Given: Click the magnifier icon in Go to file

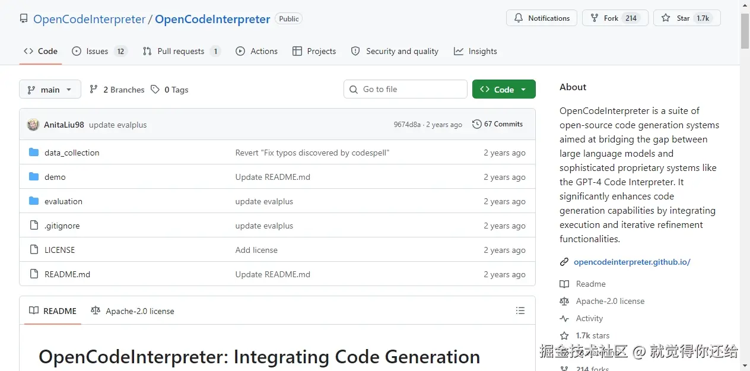Looking at the screenshot, I should [x=354, y=89].
